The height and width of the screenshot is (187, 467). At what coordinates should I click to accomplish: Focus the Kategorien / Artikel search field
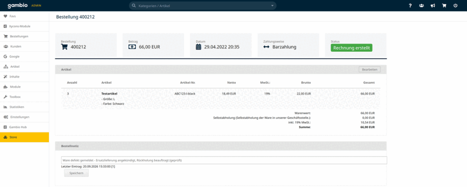pos(203,6)
